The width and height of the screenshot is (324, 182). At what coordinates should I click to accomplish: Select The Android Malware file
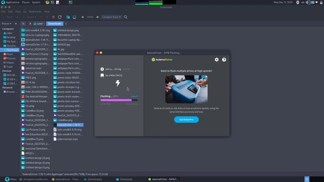(35, 97)
